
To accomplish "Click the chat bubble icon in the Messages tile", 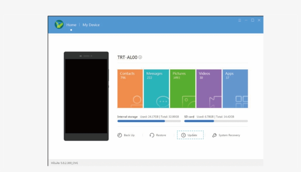I will click(163, 102).
